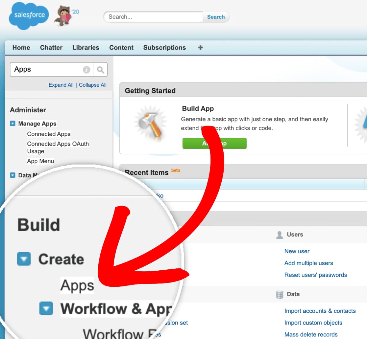The height and width of the screenshot is (339, 367).
Task: Collapse the Manage Apps section
Action: 13,124
